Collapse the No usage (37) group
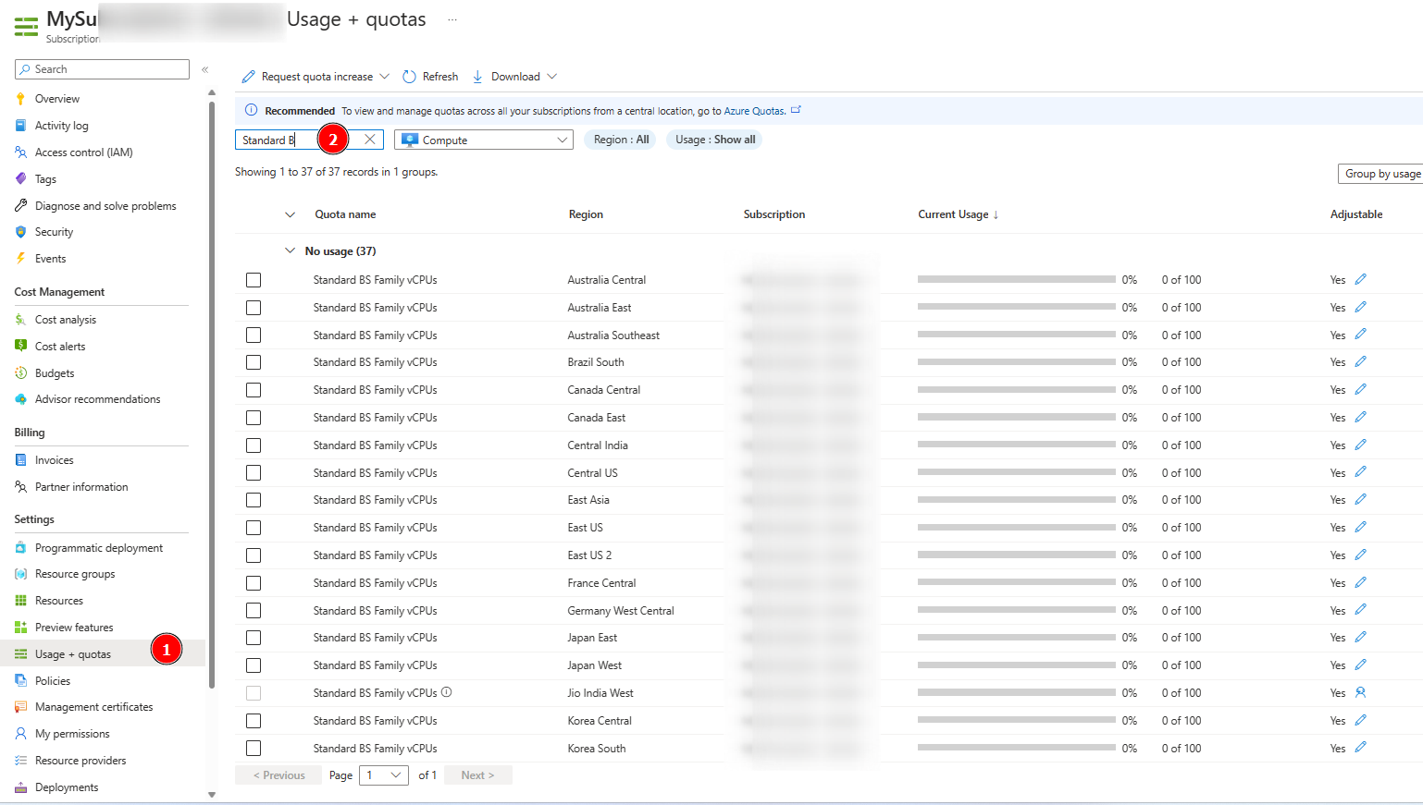Screen dimensions: 1423x805 290,250
